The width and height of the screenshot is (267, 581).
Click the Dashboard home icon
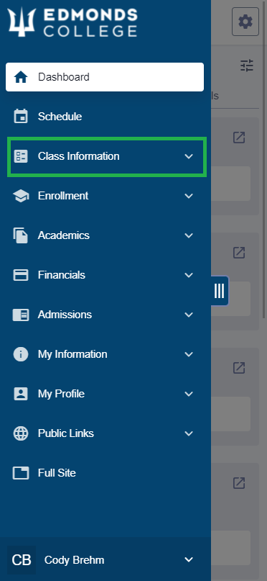coord(21,77)
